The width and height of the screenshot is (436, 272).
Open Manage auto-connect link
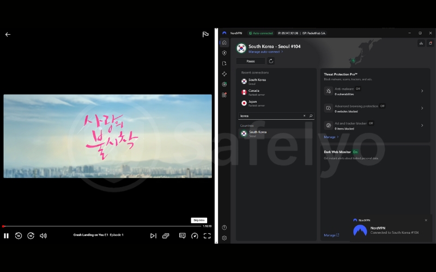[266, 52]
